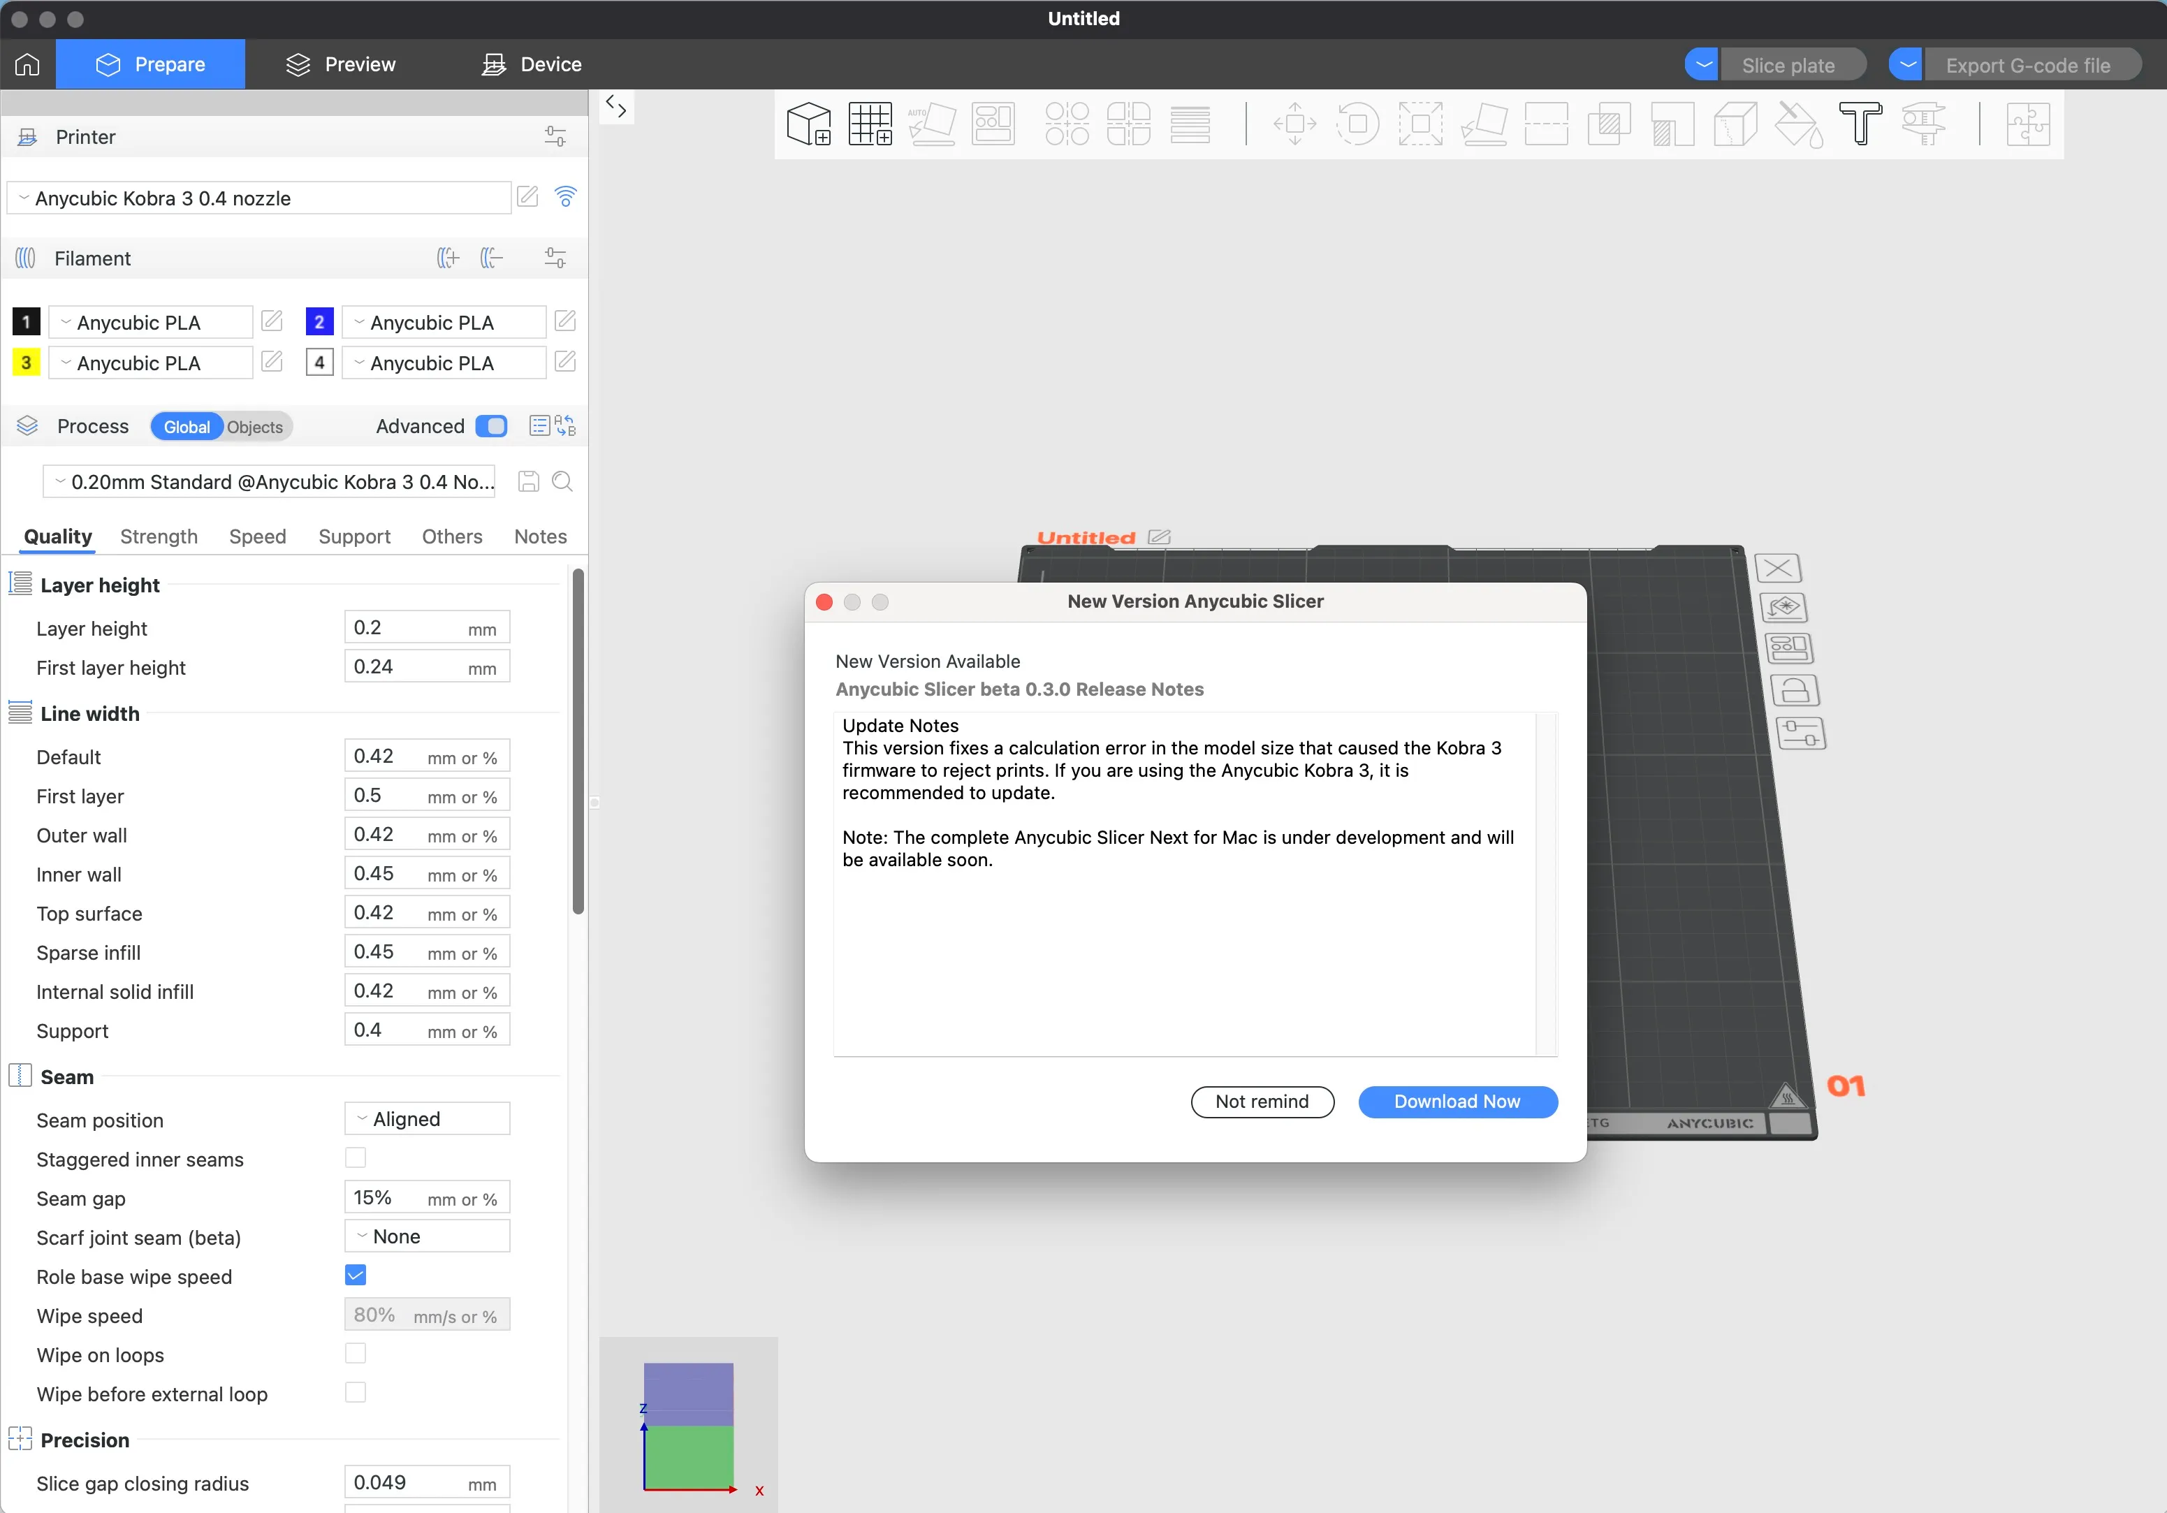Open the printer selection dropdown
Image resolution: width=2167 pixels, height=1513 pixels.
coord(260,198)
